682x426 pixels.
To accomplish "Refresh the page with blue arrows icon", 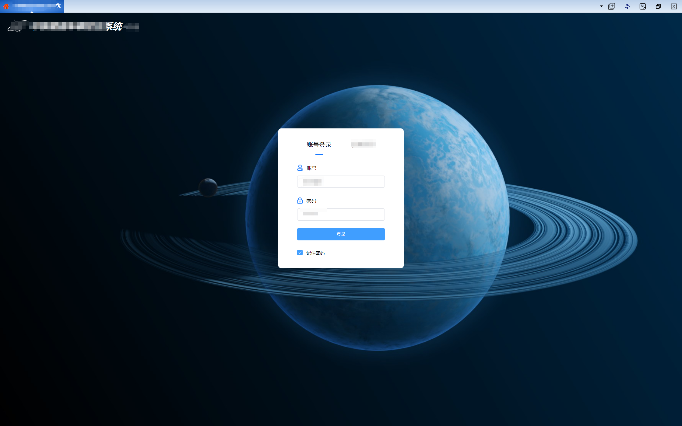I will pyautogui.click(x=627, y=6).
